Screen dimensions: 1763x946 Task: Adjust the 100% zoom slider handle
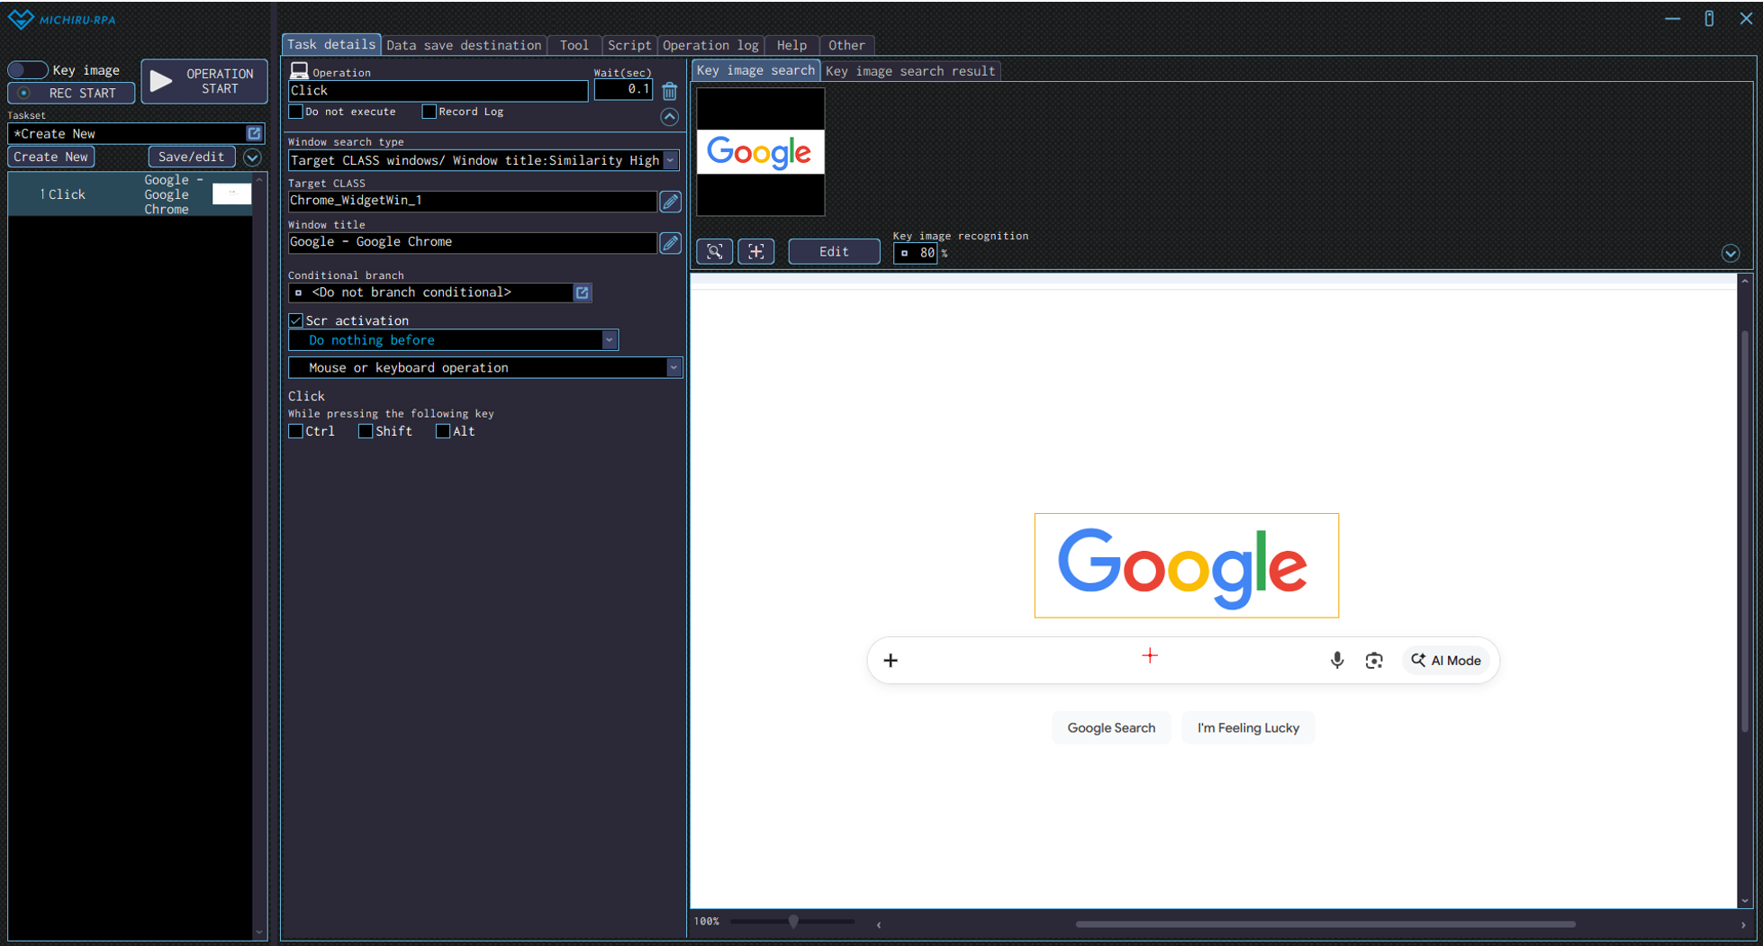pos(793,921)
